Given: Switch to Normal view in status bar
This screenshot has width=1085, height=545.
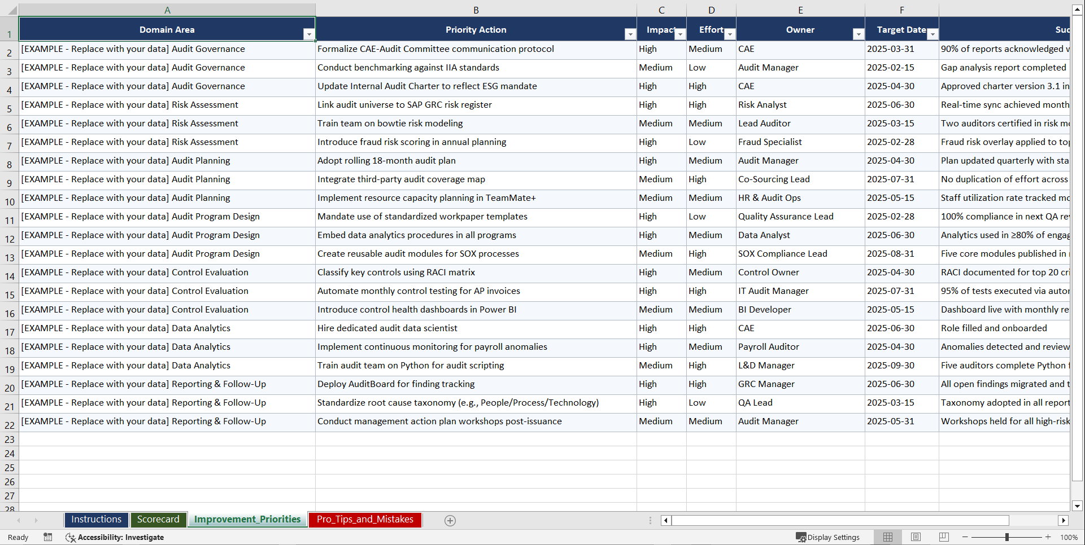Looking at the screenshot, I should (887, 537).
